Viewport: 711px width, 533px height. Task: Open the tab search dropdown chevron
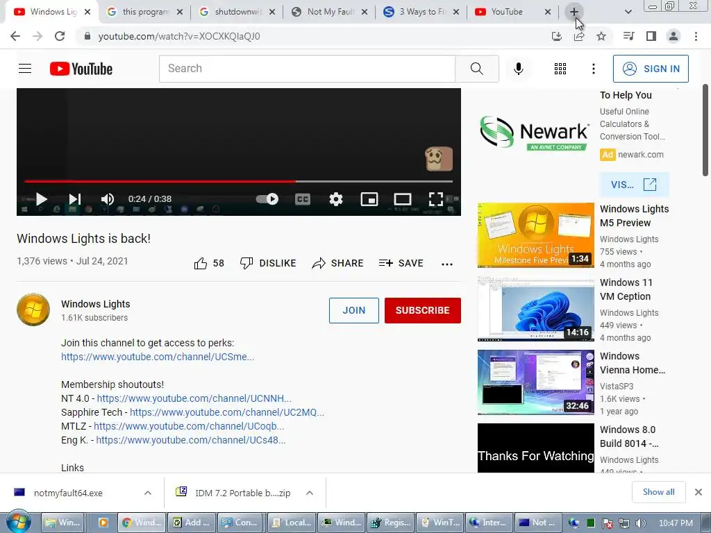628,12
